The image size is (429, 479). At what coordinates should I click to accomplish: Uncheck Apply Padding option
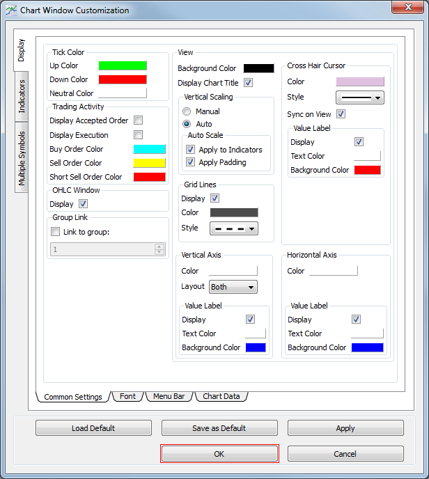[191, 162]
